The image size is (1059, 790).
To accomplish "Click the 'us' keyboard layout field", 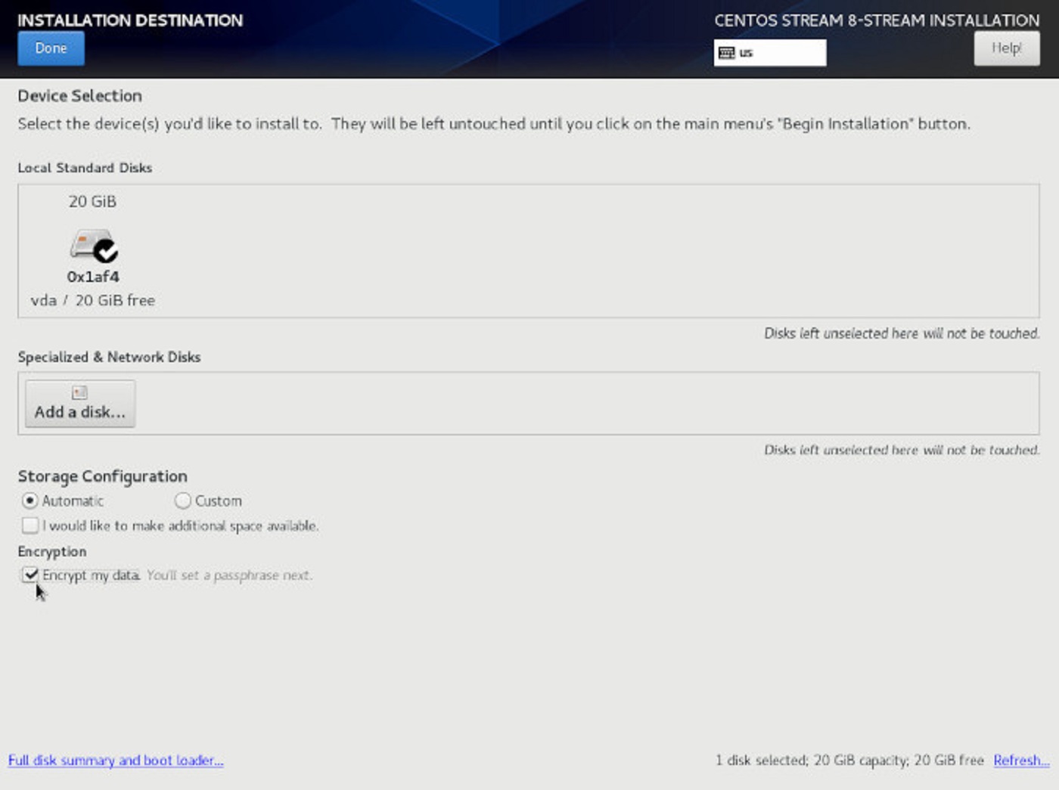I will click(779, 53).
